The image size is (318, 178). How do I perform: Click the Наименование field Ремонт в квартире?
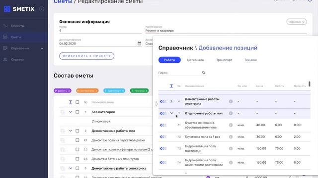(226, 31)
